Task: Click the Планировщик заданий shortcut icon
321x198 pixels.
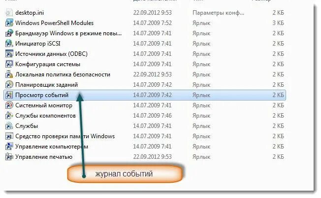Action: coord(9,84)
